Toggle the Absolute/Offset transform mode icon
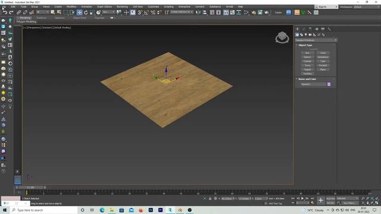The image size is (381, 214). click(216, 199)
